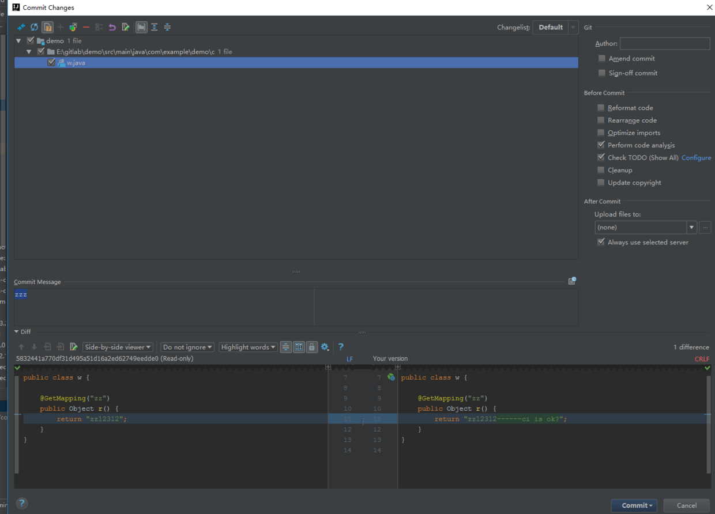The width and height of the screenshot is (715, 514).
Task: Toggle synchronize scrolling in diff toolbar
Action: [x=299, y=347]
